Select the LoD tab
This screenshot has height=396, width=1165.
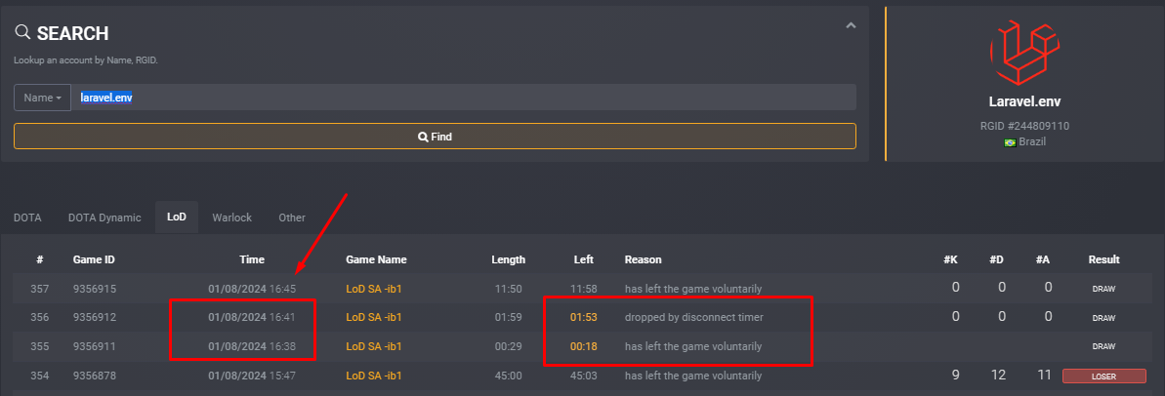click(177, 218)
